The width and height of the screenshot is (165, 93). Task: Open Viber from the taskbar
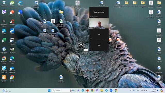(97, 90)
